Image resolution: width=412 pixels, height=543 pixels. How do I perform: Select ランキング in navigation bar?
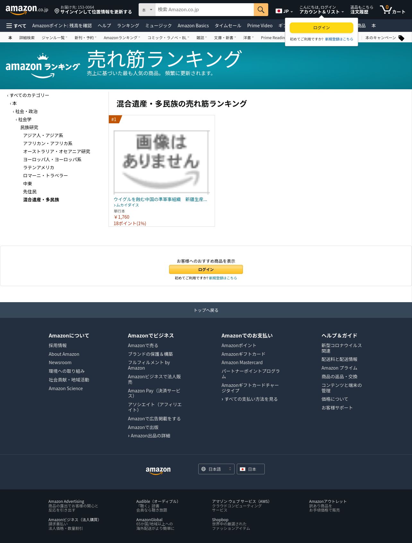point(128,26)
